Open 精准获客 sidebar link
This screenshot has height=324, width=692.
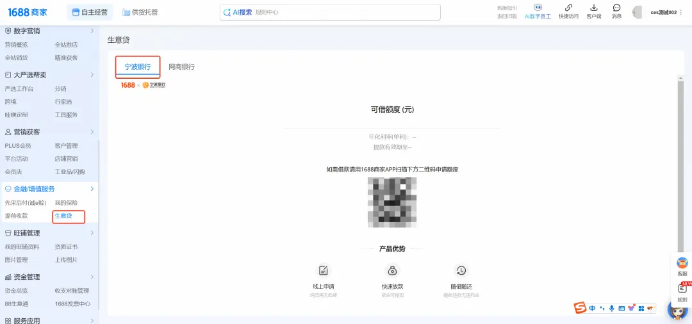66,58
